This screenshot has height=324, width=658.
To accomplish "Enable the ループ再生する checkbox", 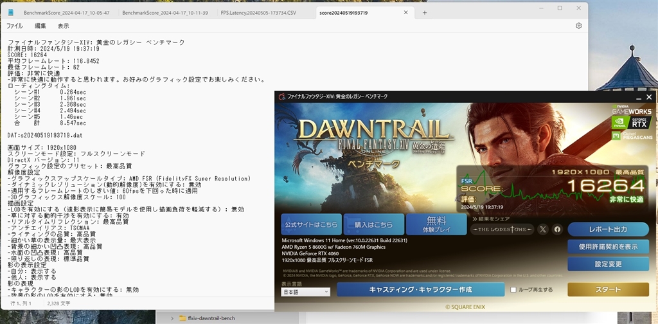I will click(513, 289).
